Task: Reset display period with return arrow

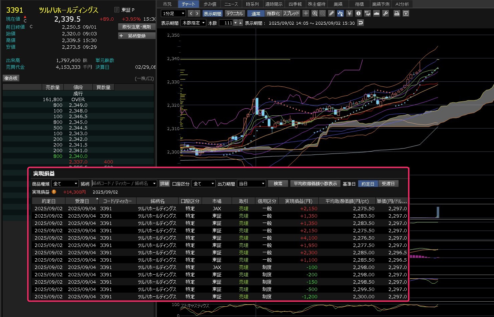Action: pyautogui.click(x=360, y=23)
